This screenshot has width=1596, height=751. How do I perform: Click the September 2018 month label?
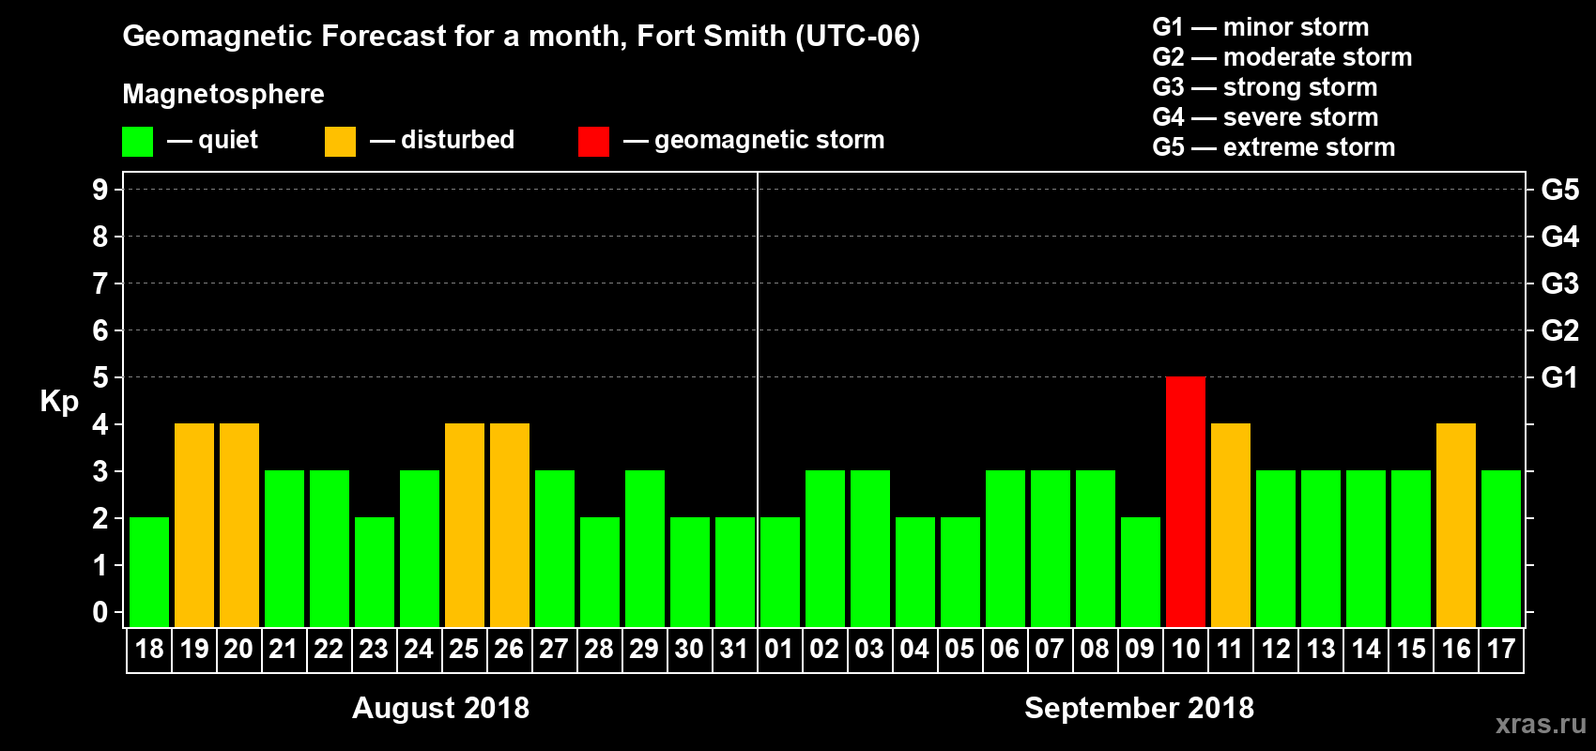tap(1139, 708)
